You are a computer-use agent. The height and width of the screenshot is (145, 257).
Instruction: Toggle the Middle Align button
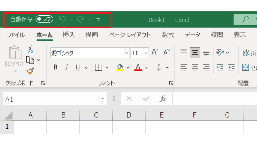tap(195, 53)
